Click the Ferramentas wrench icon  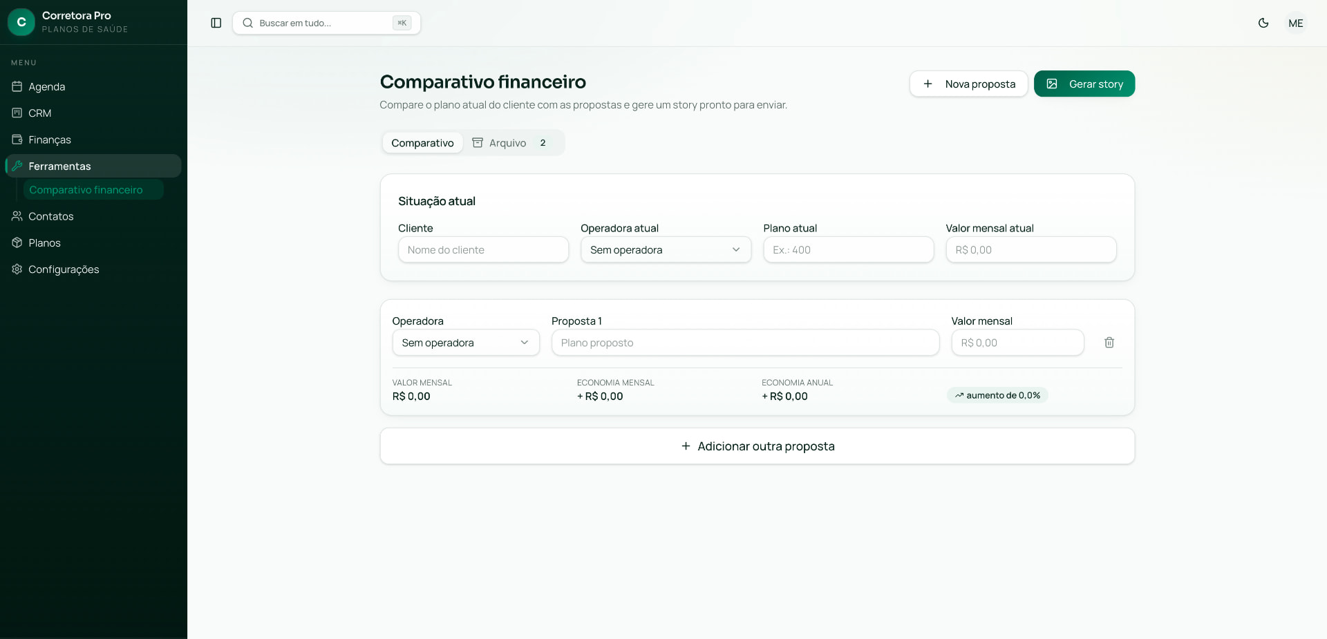click(x=17, y=166)
